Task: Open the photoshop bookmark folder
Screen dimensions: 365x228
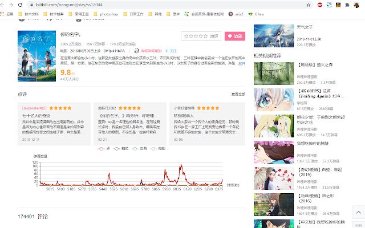Action: pos(106,14)
